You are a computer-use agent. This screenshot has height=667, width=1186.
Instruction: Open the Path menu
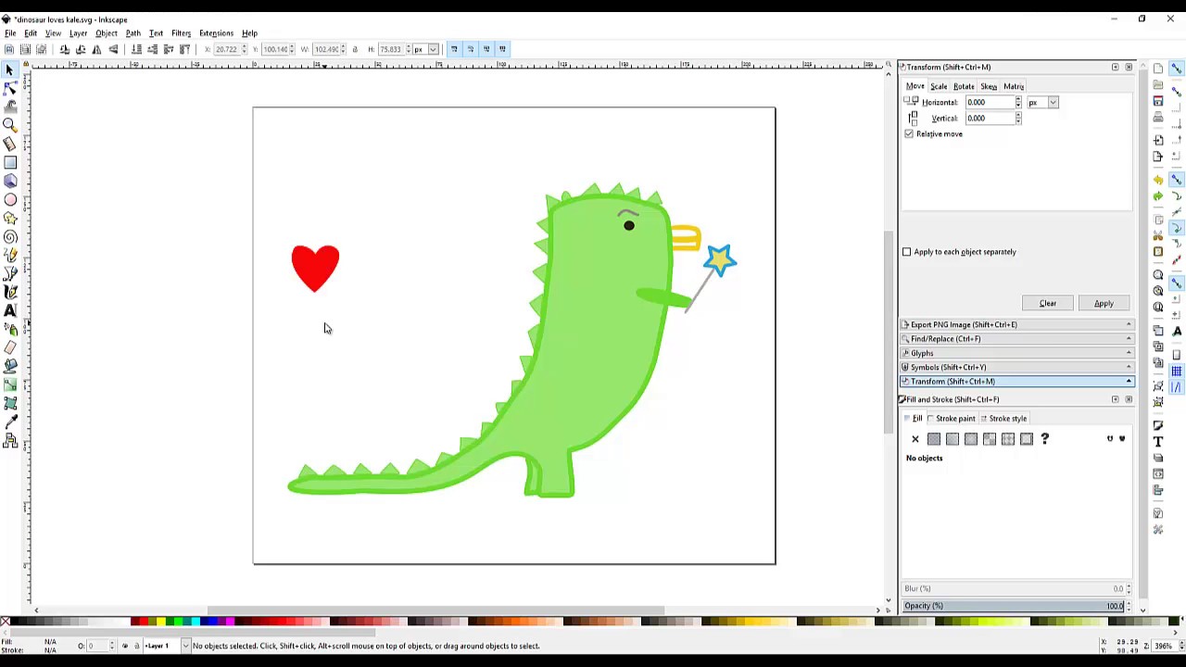[132, 33]
